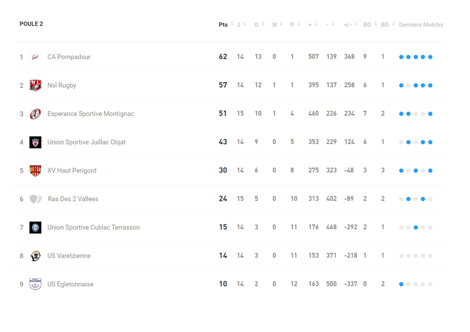Click the US Varetzienne club logo
Screen dimensions: 470x332
[x=35, y=256]
